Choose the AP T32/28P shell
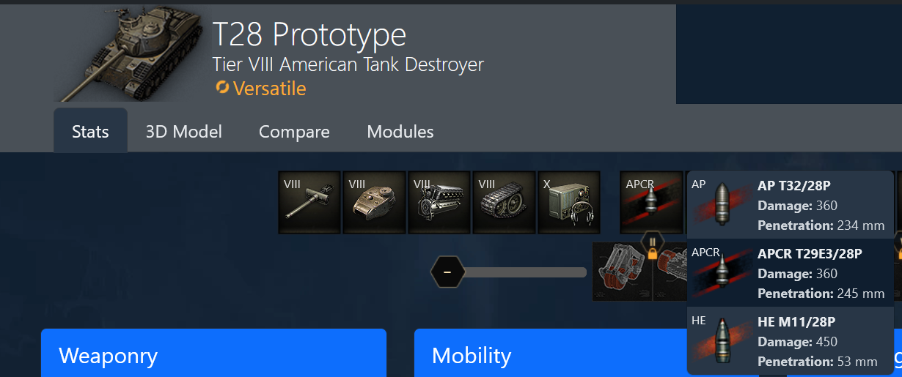902x377 pixels. coord(791,205)
